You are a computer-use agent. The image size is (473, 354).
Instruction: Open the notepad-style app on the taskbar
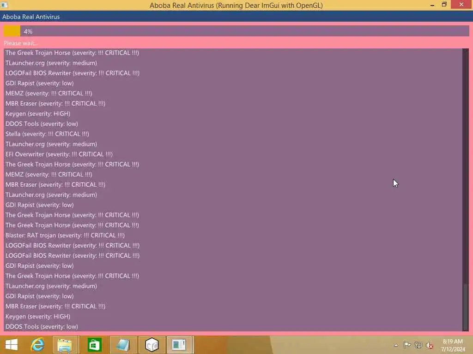(123, 345)
